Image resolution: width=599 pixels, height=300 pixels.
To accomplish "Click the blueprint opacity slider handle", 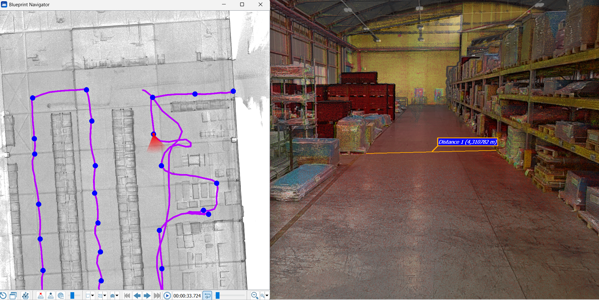I will [72, 295].
